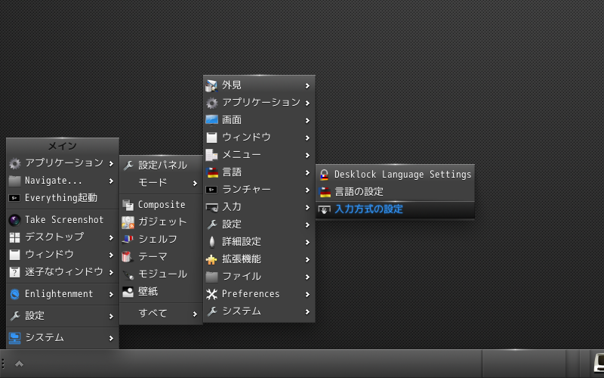
Task: Click gear icon beside アプリケーション in settings category menu
Action: pos(211,103)
